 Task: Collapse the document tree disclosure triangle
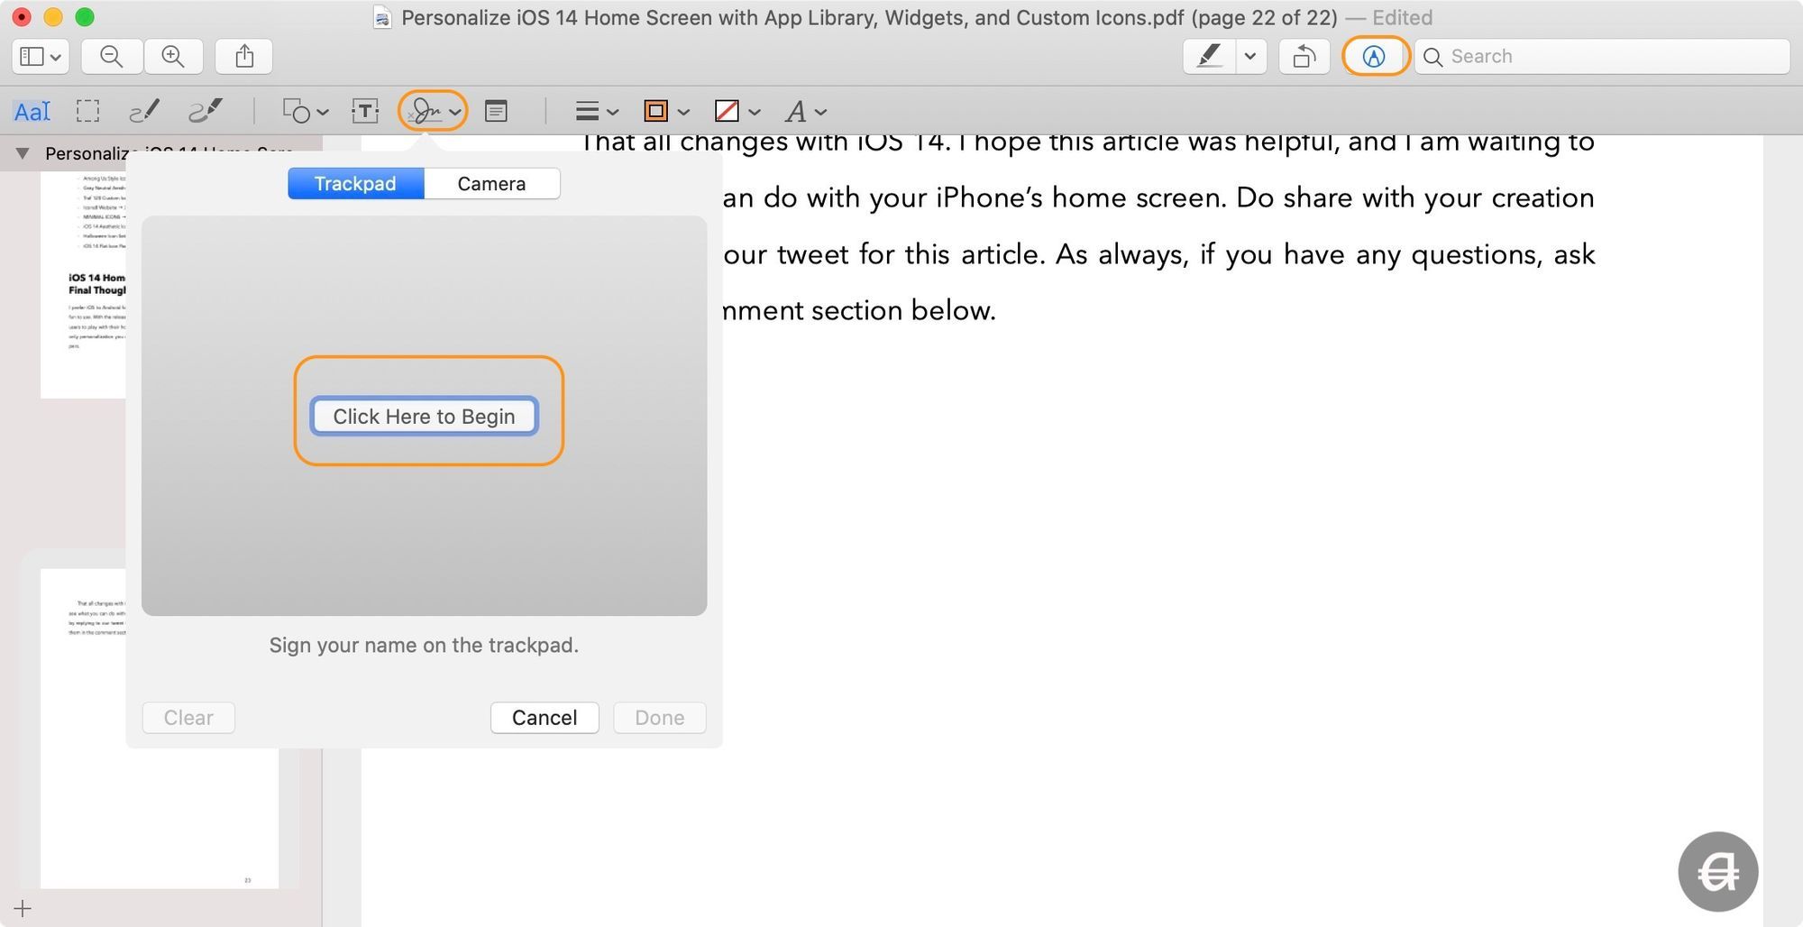pyautogui.click(x=23, y=153)
